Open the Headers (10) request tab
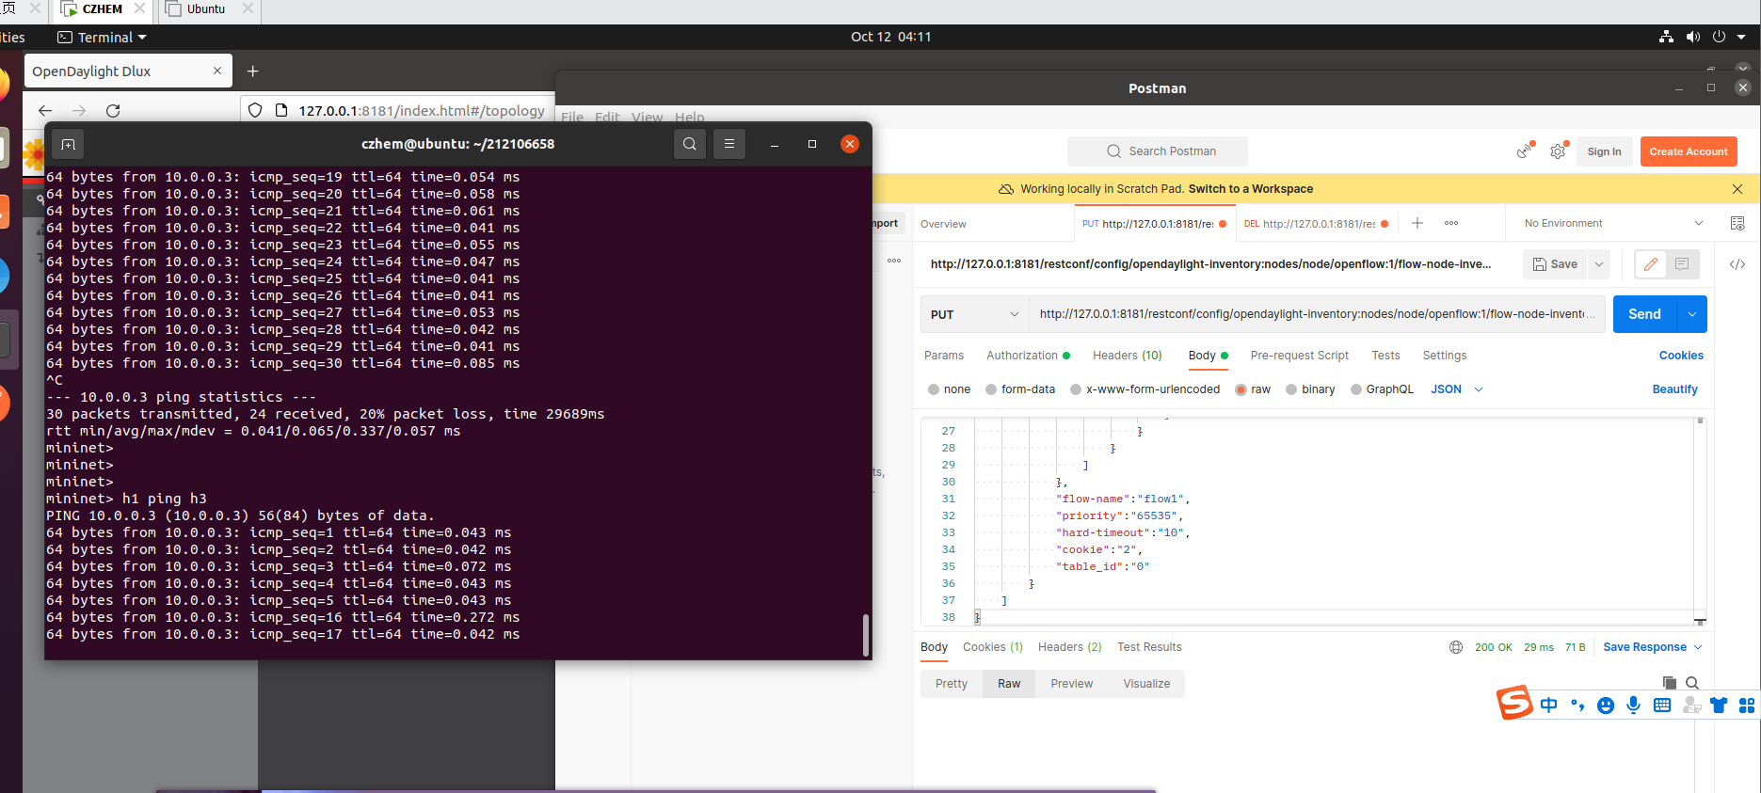The image size is (1761, 793). (1128, 356)
